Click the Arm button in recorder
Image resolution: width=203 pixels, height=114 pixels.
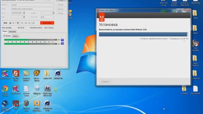(x=5, y=23)
